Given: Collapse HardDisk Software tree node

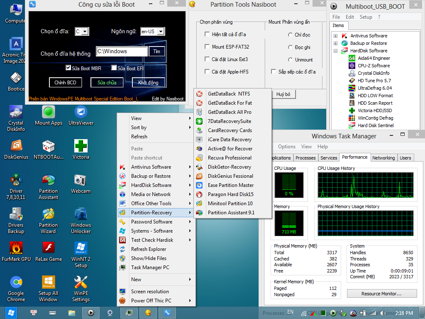Looking at the screenshot, I should (335, 51).
